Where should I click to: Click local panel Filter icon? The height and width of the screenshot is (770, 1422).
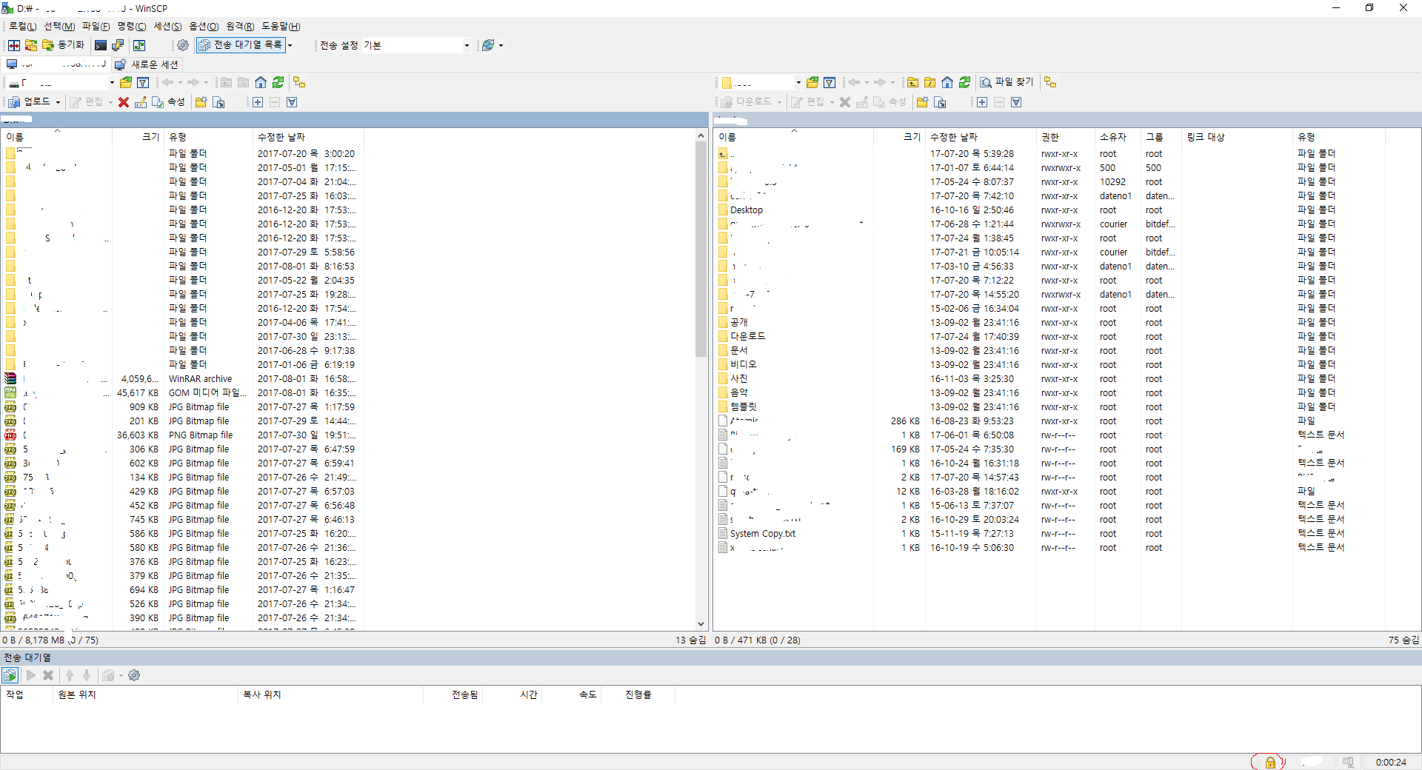143,82
